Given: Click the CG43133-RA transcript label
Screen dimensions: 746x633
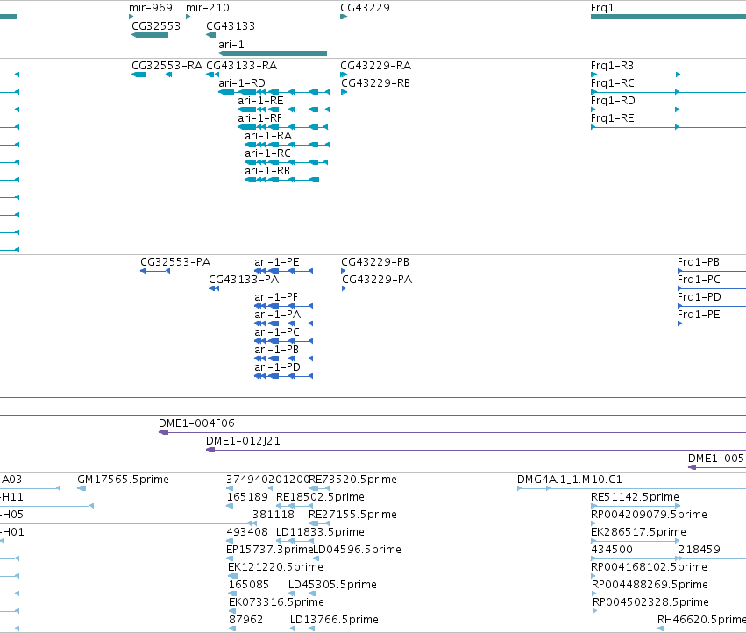Looking at the screenshot, I should (242, 66).
